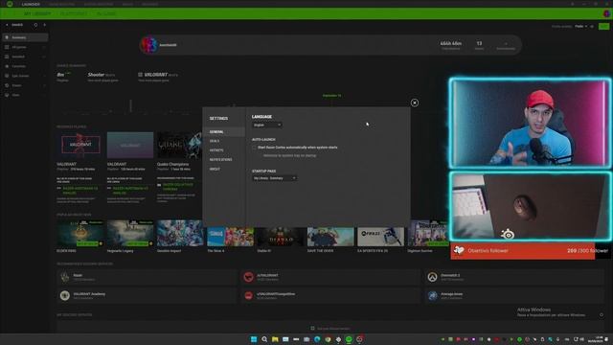Expand the Installed chevron
Screen dimensions: 613x345
pos(44,57)
